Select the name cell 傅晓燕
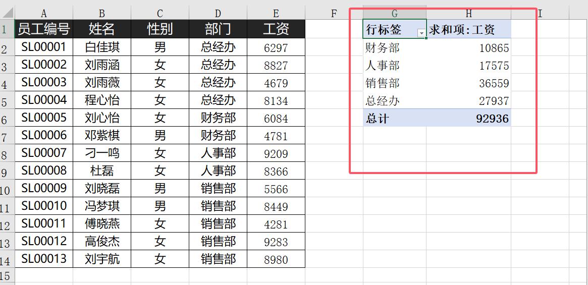This screenshot has height=285, width=588. pos(101,223)
